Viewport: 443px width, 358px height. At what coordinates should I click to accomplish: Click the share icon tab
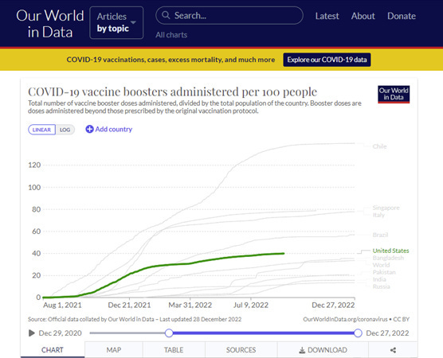click(393, 350)
